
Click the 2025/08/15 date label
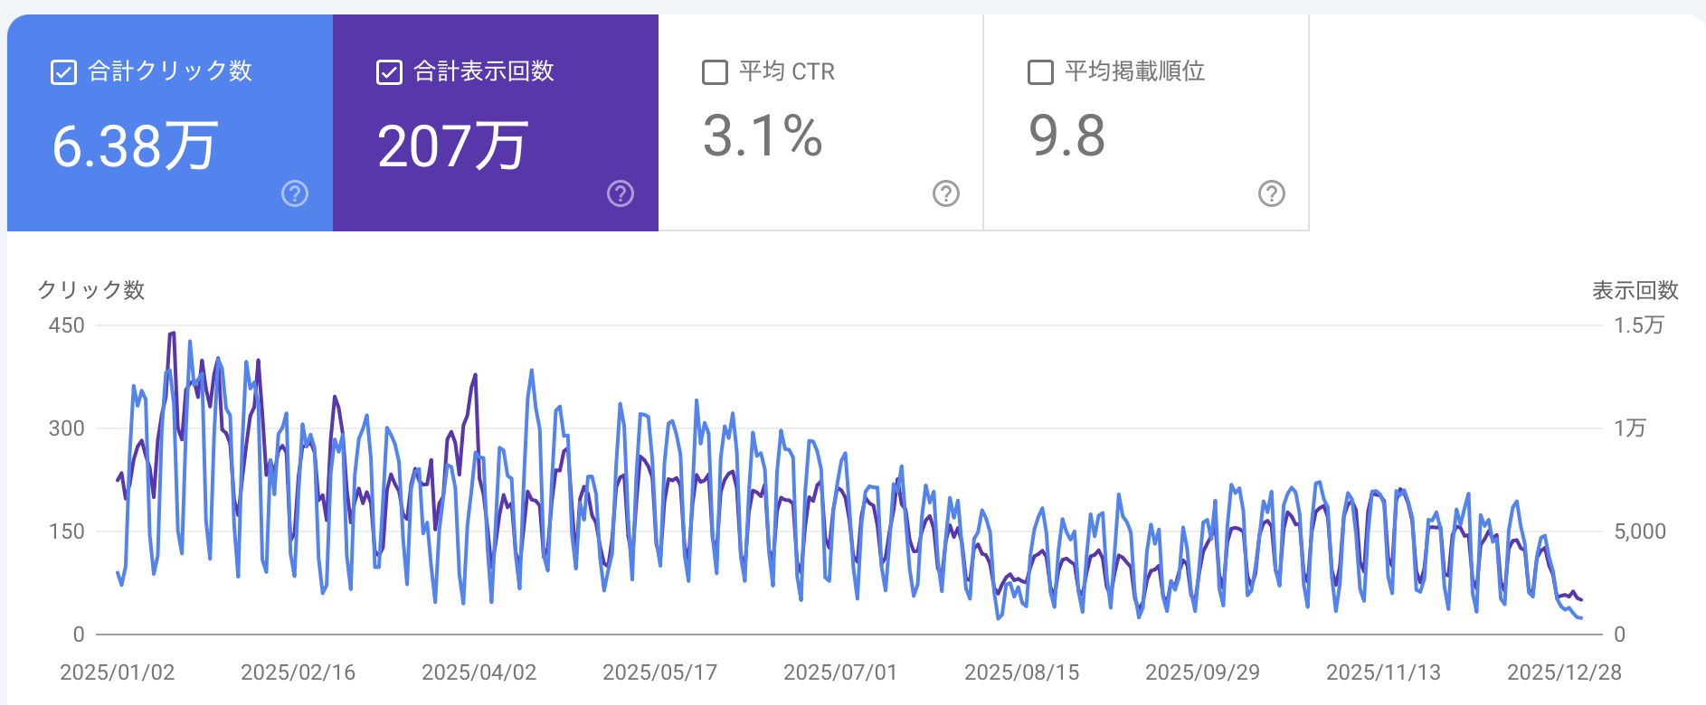1022,672
